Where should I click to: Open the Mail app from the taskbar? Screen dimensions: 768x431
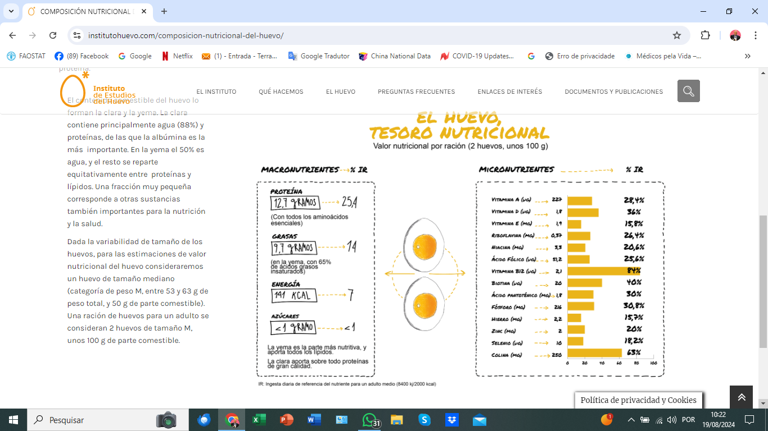pos(480,420)
